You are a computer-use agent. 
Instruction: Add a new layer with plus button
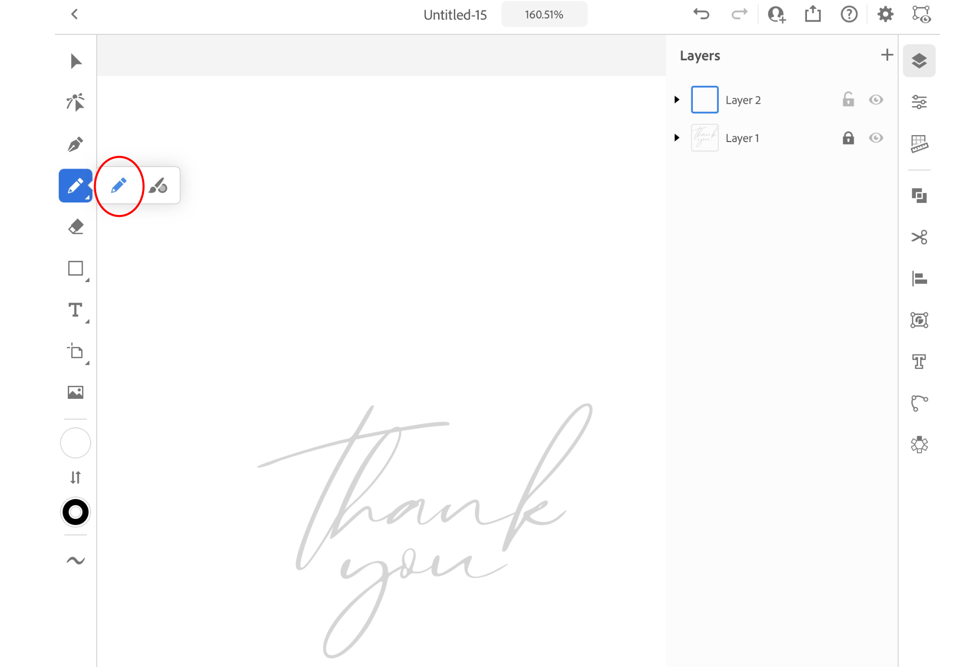coord(886,55)
